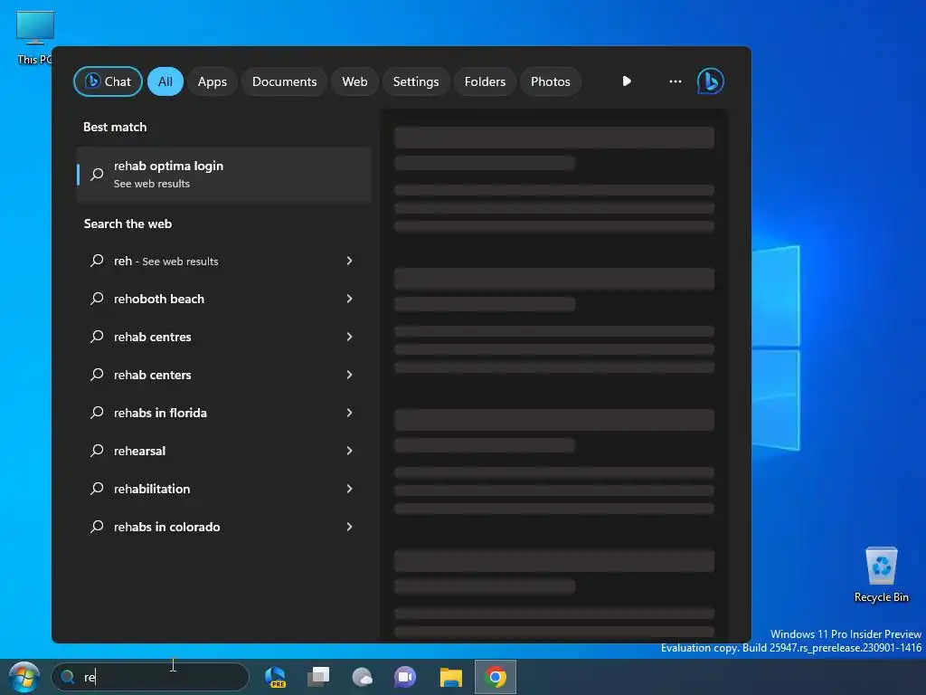This screenshot has width=926, height=695.
Task: Click the taskbar search magnifier icon
Action: coord(68,677)
